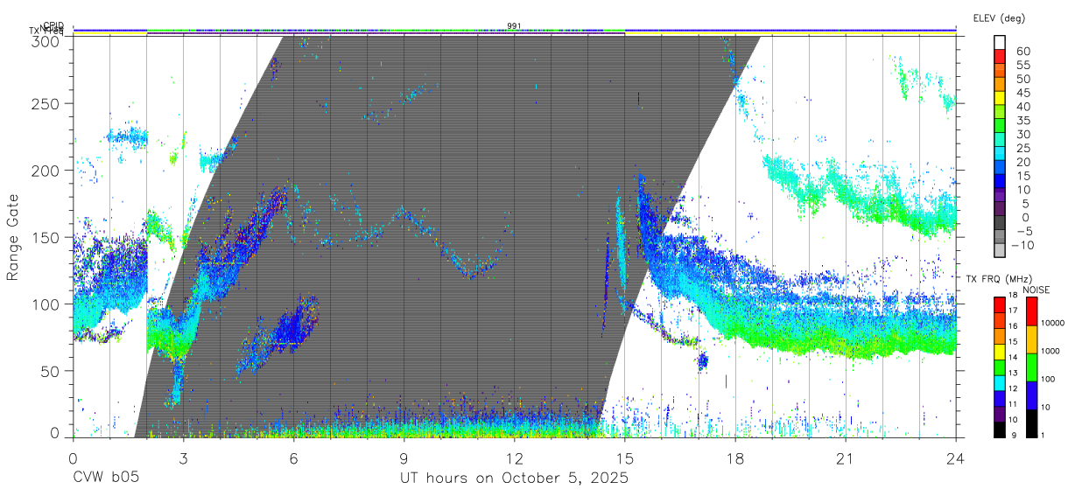Click the y-axis tick label '300'

(x=46, y=40)
